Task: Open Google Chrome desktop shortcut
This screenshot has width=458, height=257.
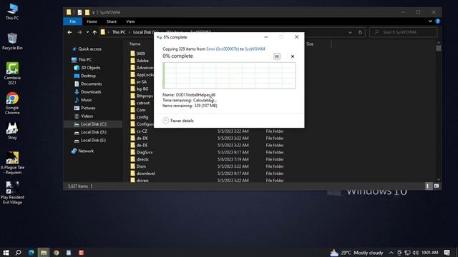Action: [x=12, y=103]
